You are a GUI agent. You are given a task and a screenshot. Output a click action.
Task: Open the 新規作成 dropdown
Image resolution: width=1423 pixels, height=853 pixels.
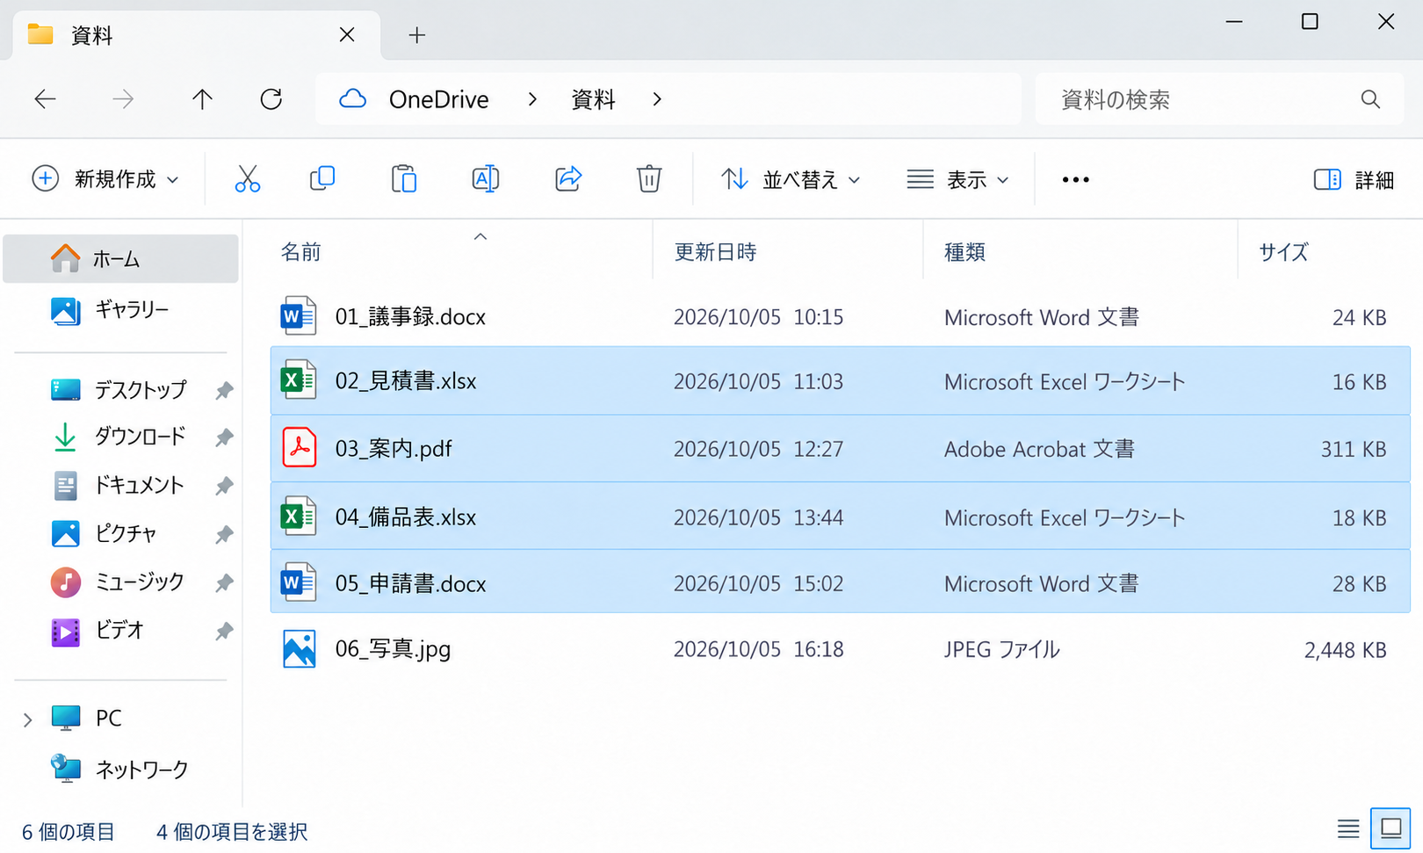tap(105, 179)
